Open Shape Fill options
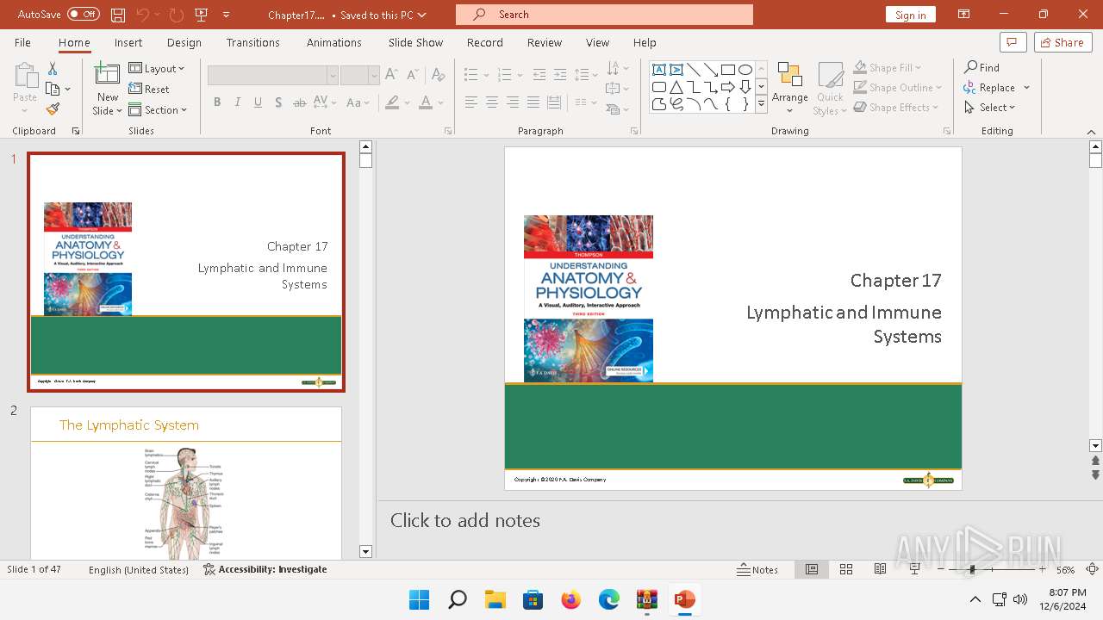This screenshot has height=620, width=1103. 888,67
